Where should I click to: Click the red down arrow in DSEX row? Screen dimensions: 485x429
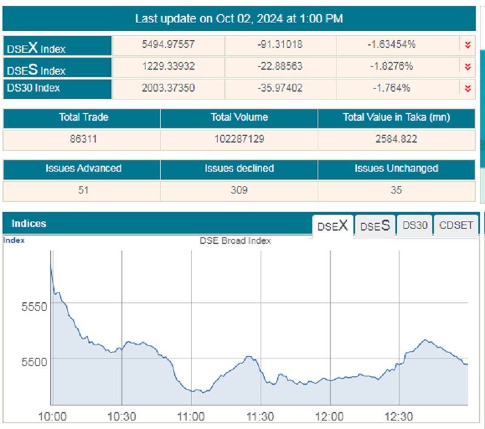coord(467,45)
